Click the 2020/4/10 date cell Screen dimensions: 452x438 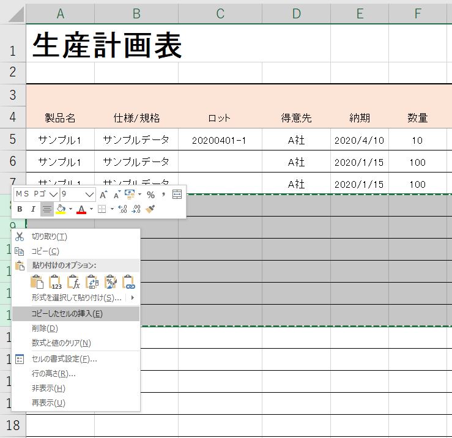[360, 139]
